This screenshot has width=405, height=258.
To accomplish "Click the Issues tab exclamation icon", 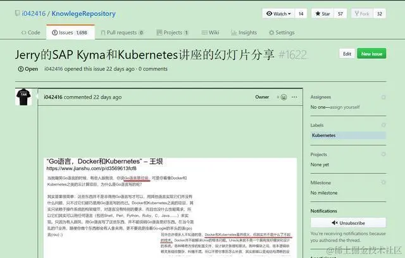I will pyautogui.click(x=55, y=32).
